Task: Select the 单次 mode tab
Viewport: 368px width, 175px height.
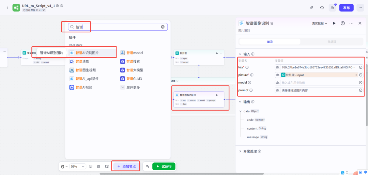Action: coord(270,42)
